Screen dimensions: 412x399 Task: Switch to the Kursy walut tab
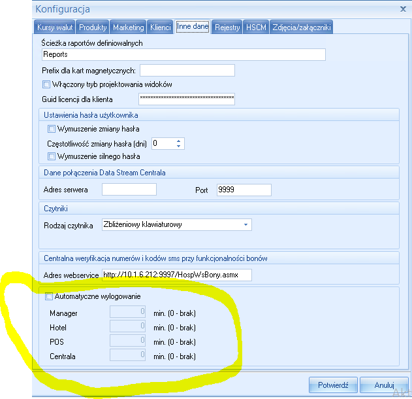(55, 27)
